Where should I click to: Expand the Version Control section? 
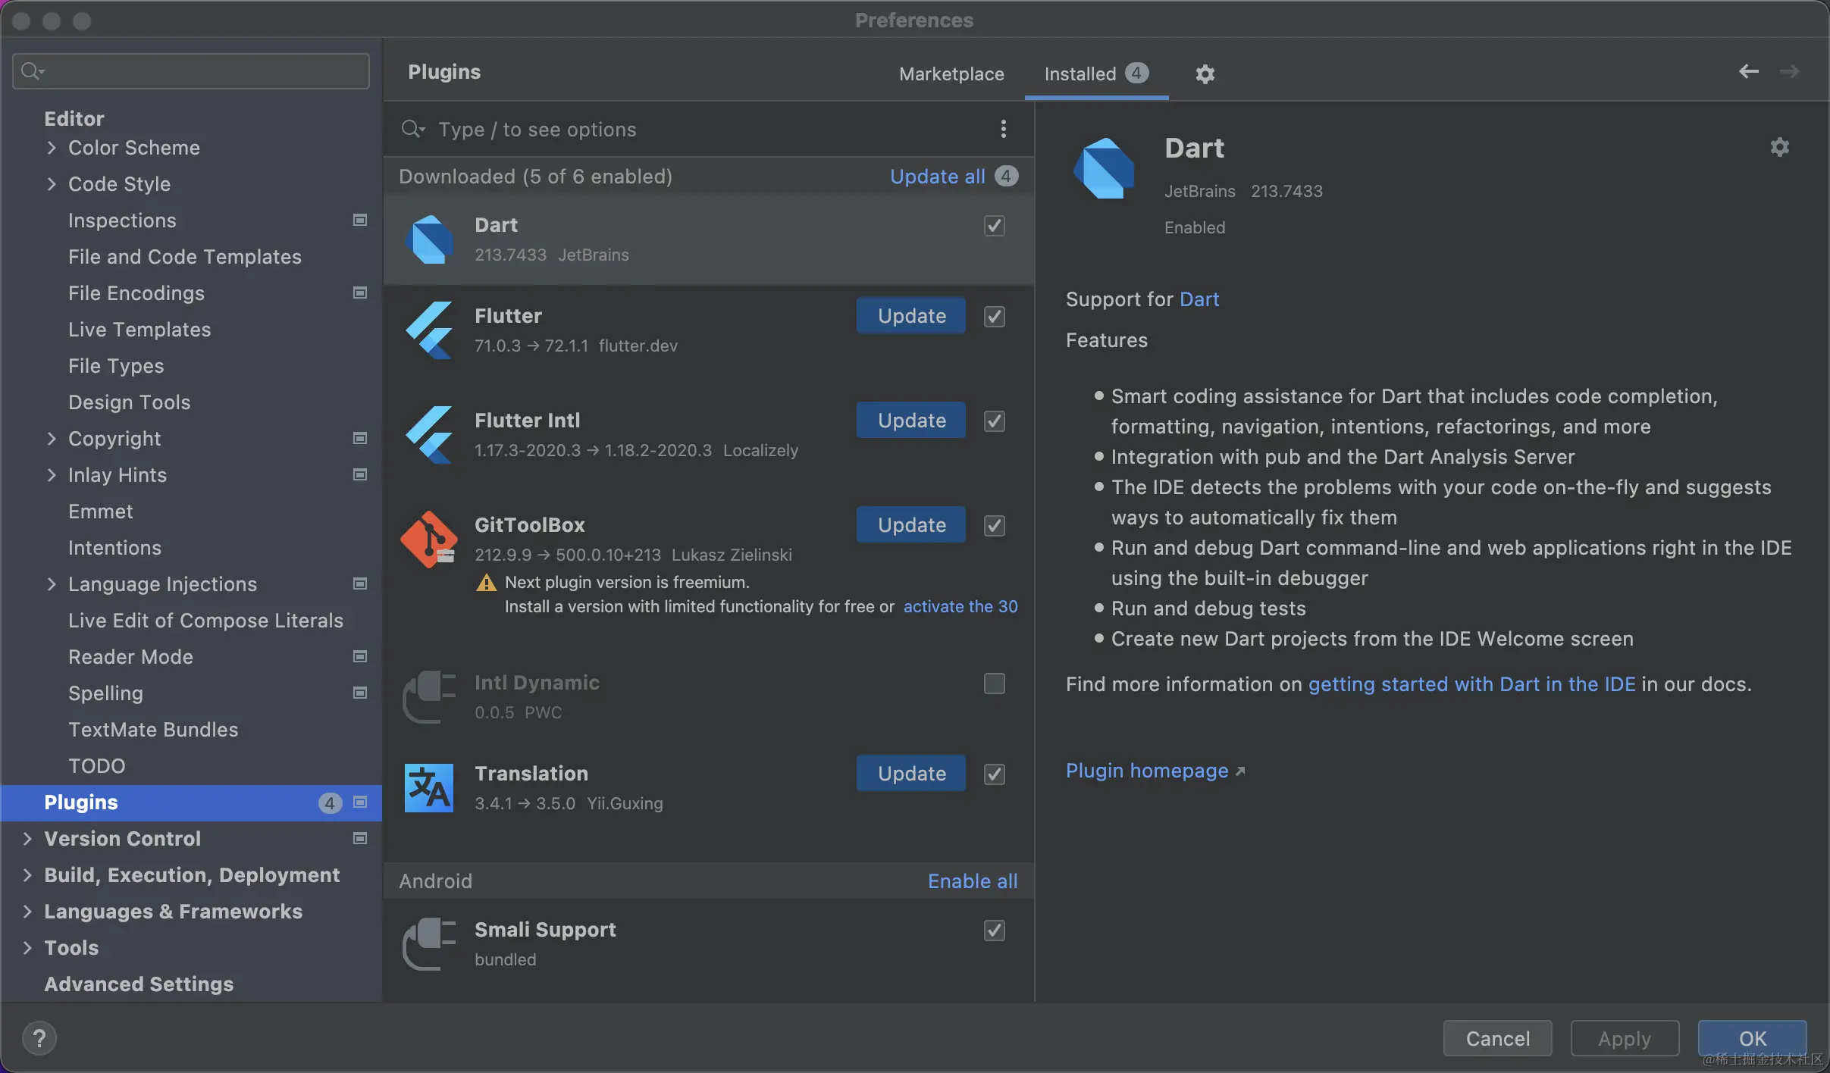(x=27, y=838)
